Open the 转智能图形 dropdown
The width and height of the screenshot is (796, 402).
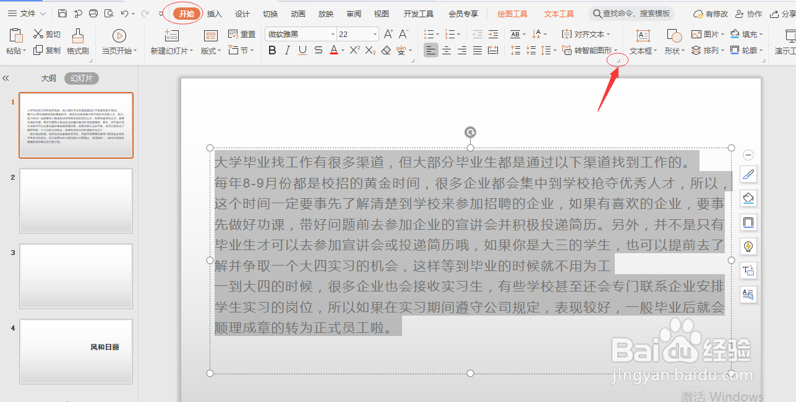(x=589, y=51)
